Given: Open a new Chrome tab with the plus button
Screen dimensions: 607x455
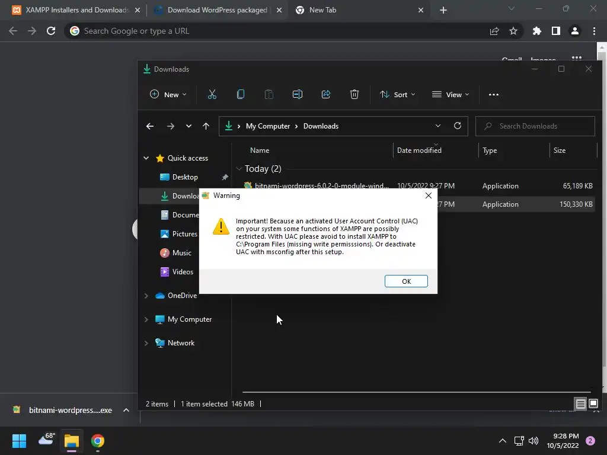Looking at the screenshot, I should tap(443, 11).
